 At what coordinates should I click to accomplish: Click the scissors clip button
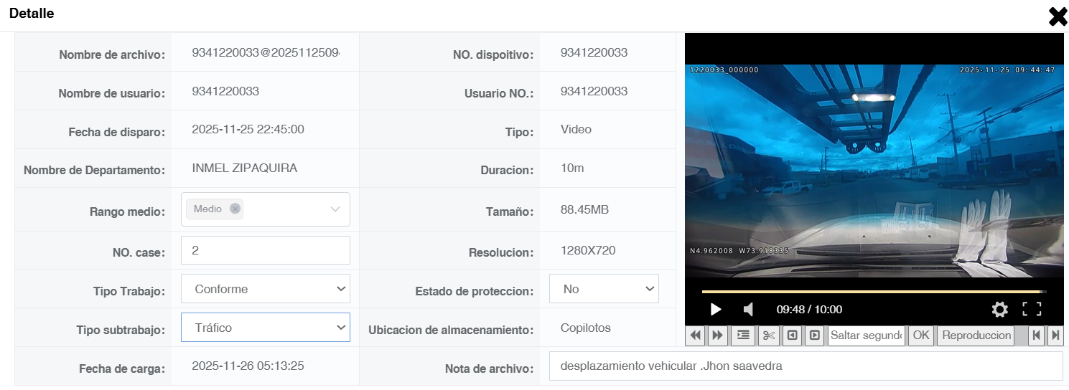coord(769,336)
